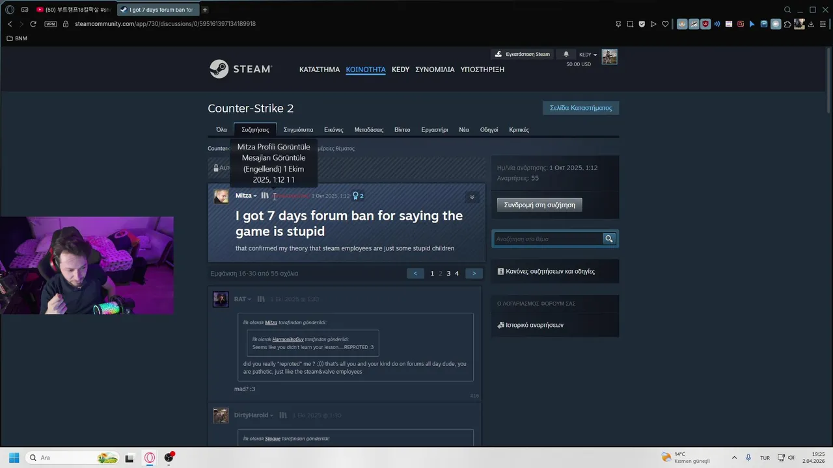Click the send/flow arrow icon
The image size is (833, 468).
653,24
